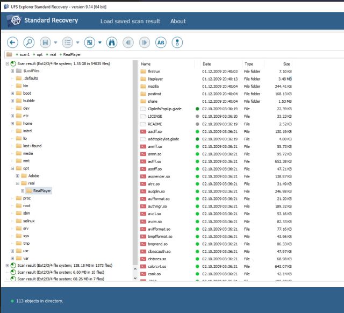Expand the usr folder in tree
The image size is (344, 313).
(12, 251)
